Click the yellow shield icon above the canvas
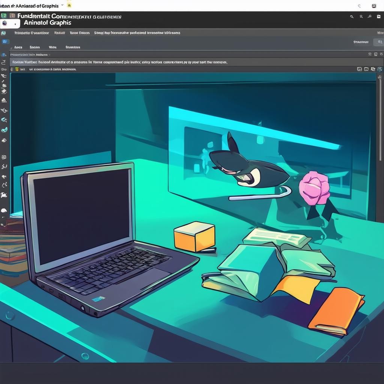Screen dimensions: 384x384 click(17, 69)
